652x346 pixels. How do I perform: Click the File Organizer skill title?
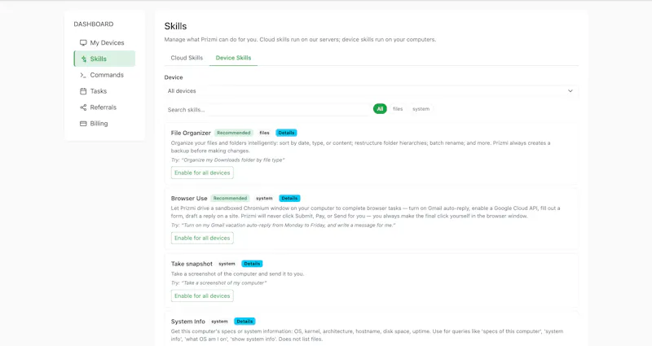[191, 133]
